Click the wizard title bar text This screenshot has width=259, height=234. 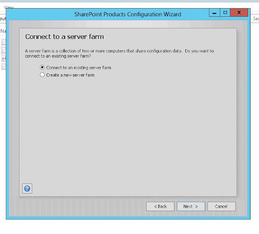pos(128,14)
